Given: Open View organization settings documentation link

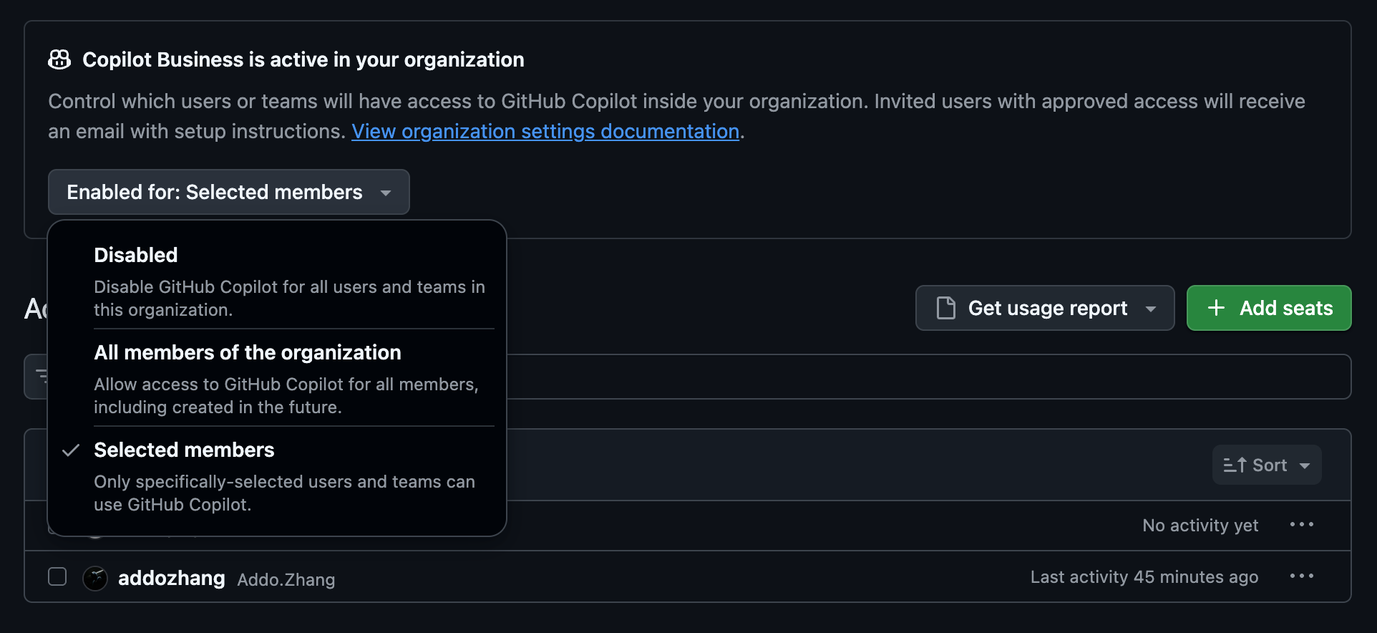Looking at the screenshot, I should click(545, 132).
